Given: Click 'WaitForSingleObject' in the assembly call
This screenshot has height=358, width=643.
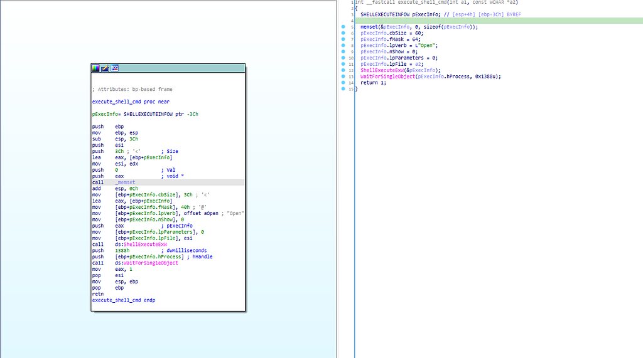Looking at the screenshot, I should point(151,263).
